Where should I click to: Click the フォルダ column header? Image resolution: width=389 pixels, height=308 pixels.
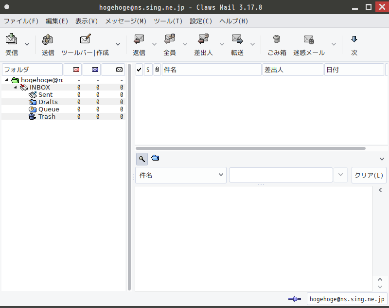[32, 70]
